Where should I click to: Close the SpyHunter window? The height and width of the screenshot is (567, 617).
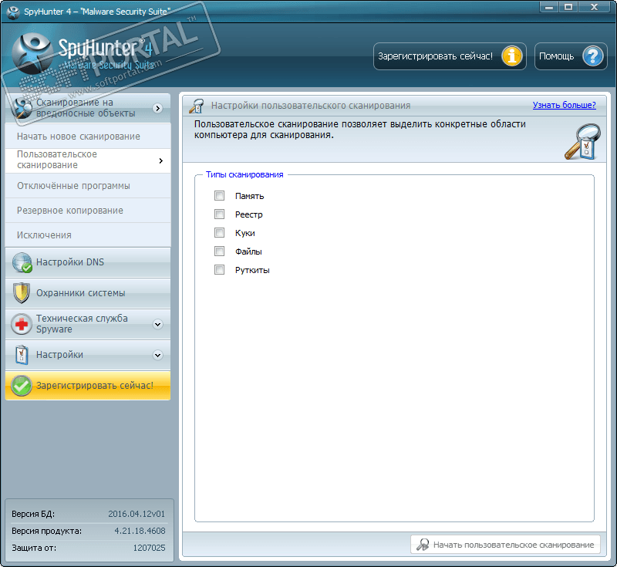pos(595,7)
